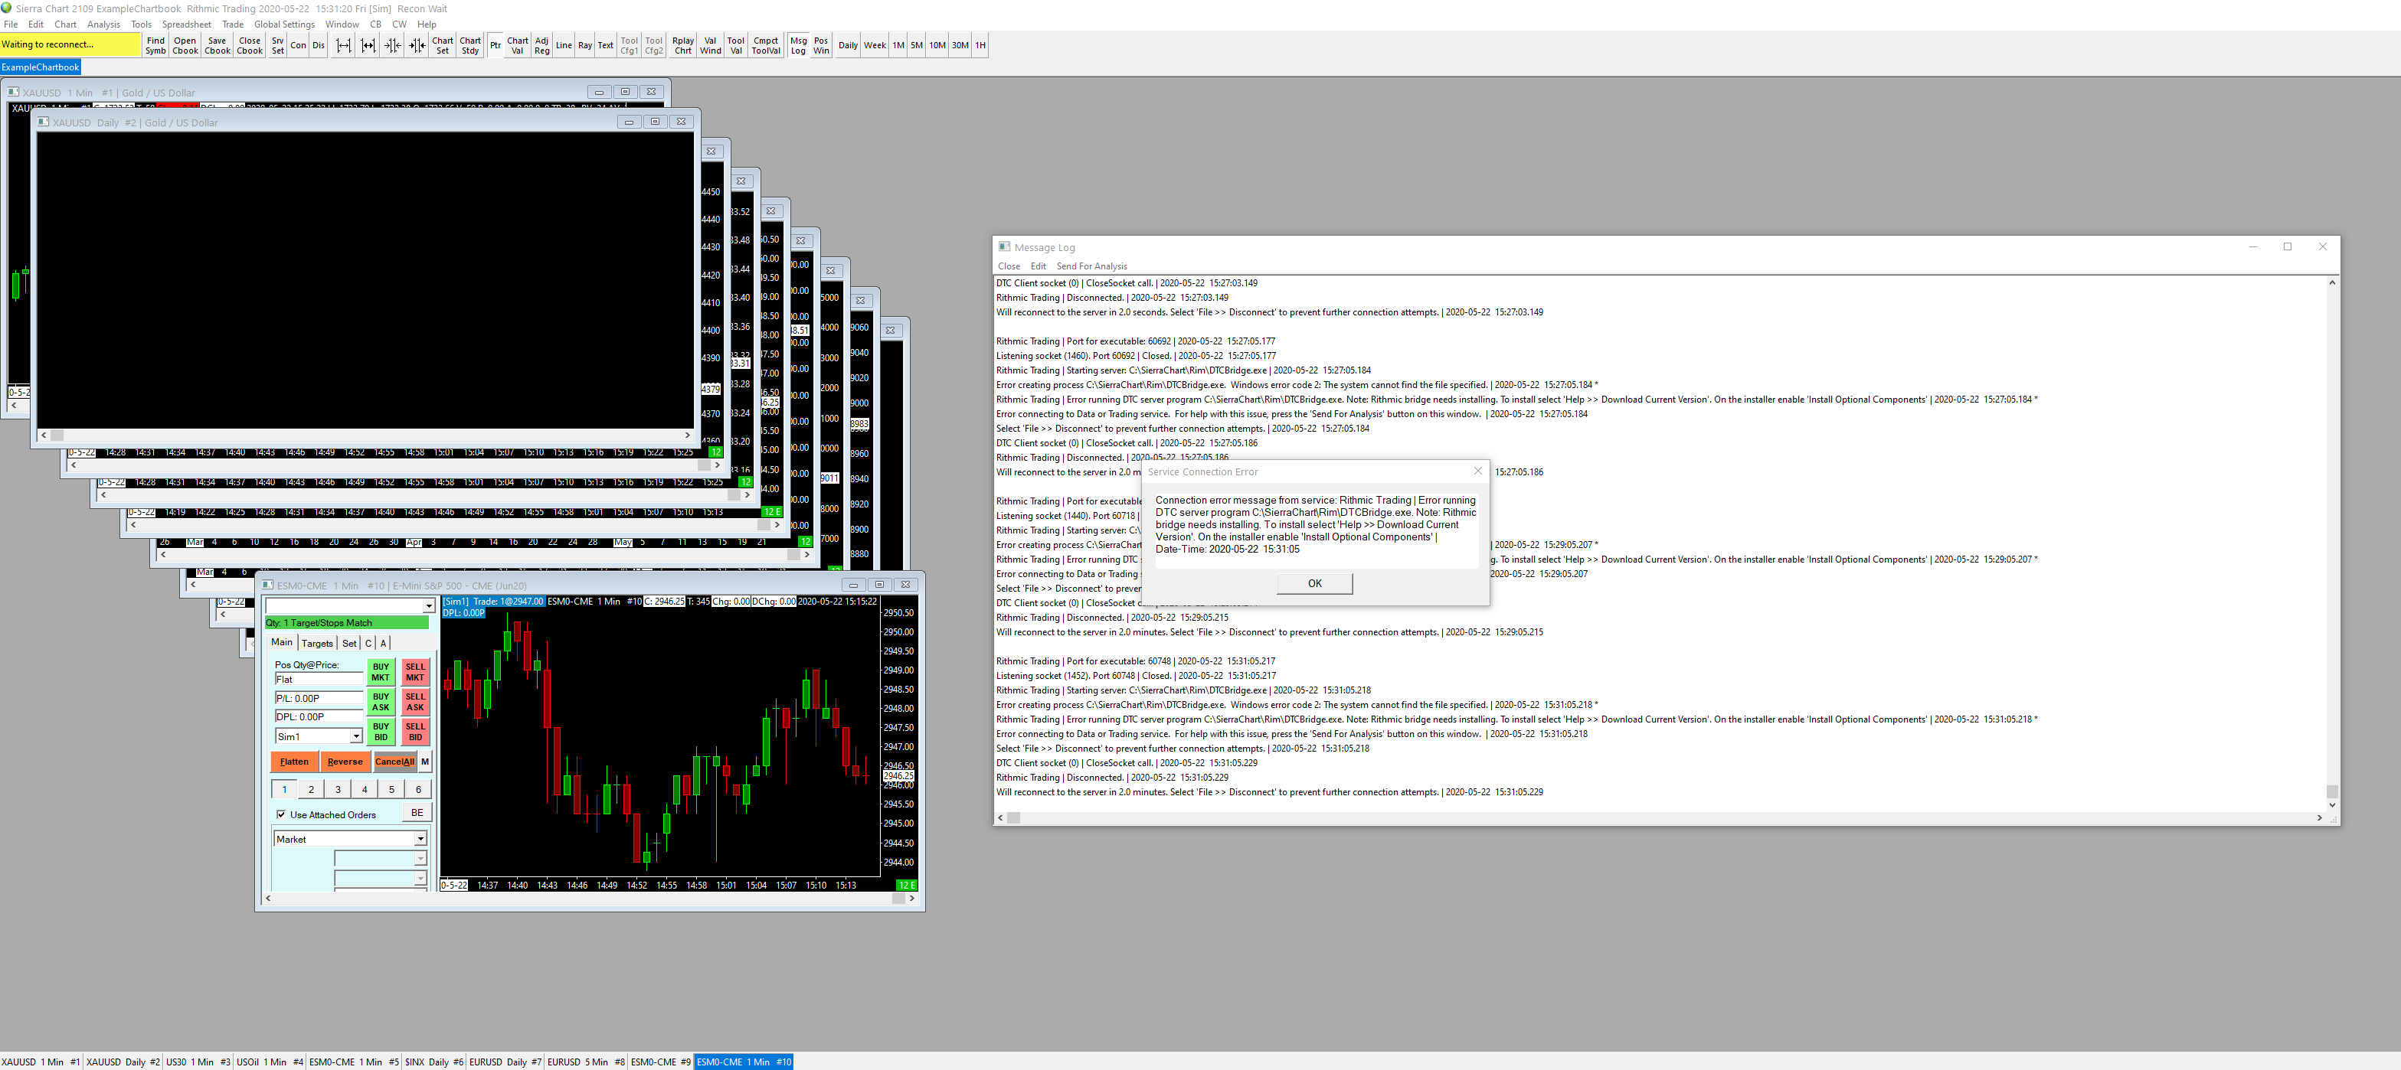This screenshot has width=2401, height=1070.
Task: Toggle the M button beside CancelAll
Action: click(425, 762)
